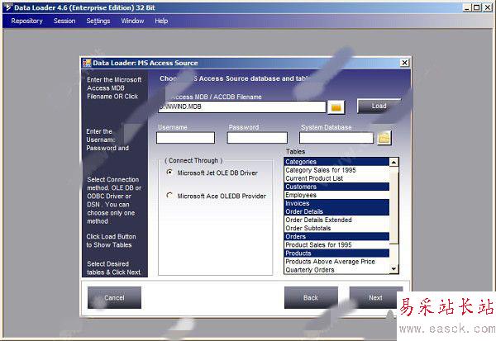The image size is (496, 341).
Task: Click the Load button
Action: (379, 106)
